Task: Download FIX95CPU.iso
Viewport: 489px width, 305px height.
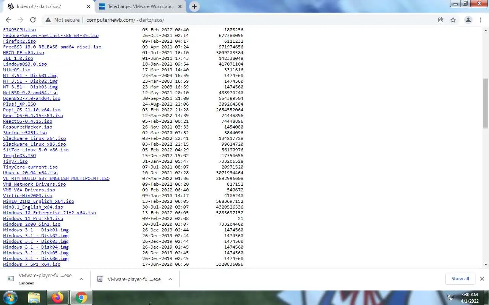Action: point(19,30)
